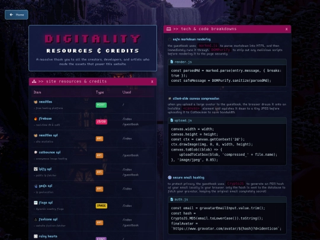Click the pink badge in firebase row

click(101, 121)
